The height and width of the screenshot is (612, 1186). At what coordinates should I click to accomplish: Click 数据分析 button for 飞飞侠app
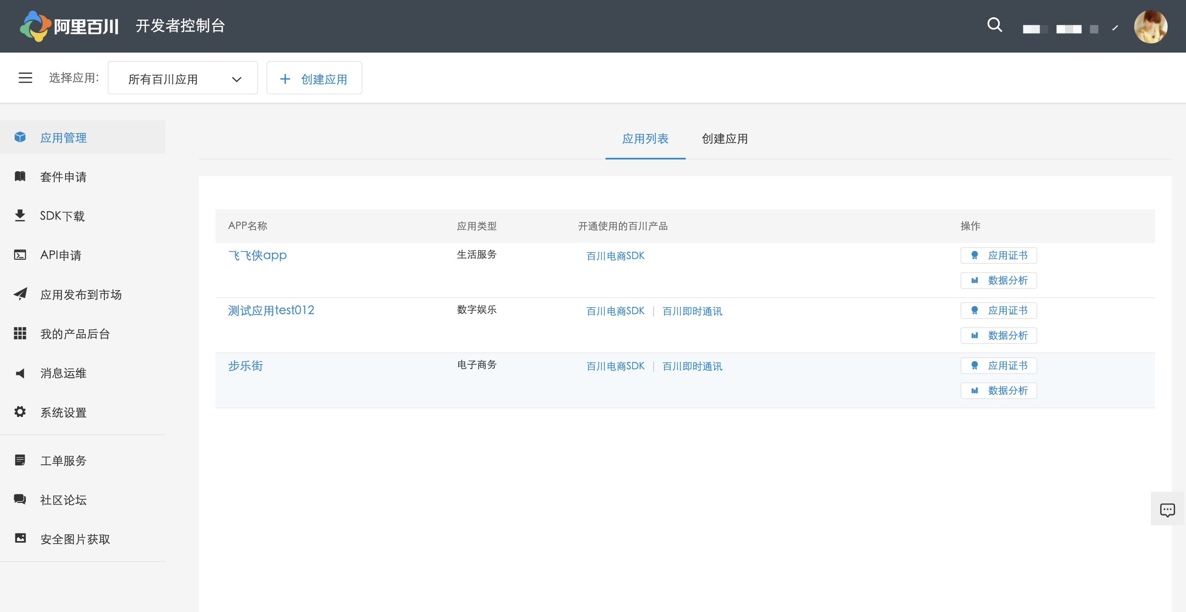pyautogui.click(x=998, y=280)
